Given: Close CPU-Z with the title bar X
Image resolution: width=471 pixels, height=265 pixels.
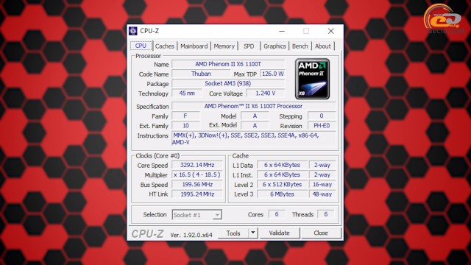Looking at the screenshot, I should coord(330,31).
